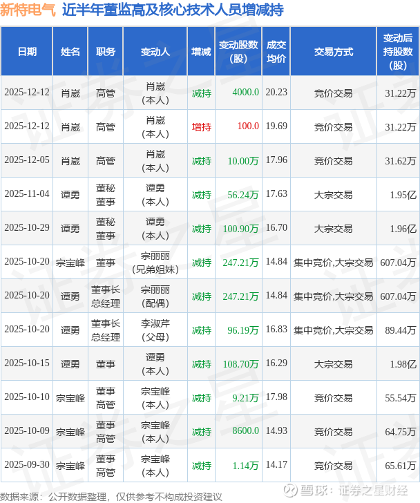420x503 pixels.
Task: Select the 交易方式 column header
Action: (x=334, y=51)
